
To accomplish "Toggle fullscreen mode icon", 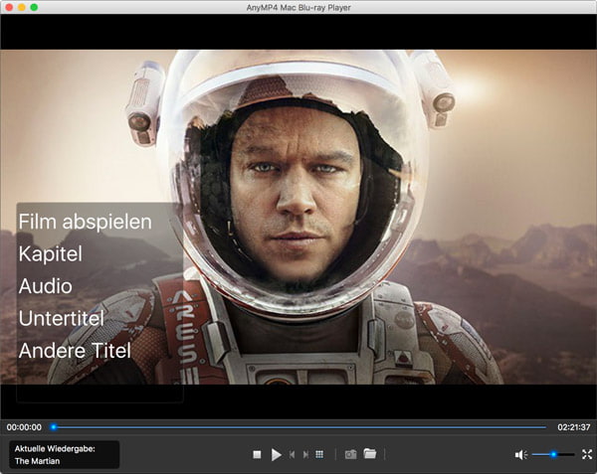I will [587, 454].
